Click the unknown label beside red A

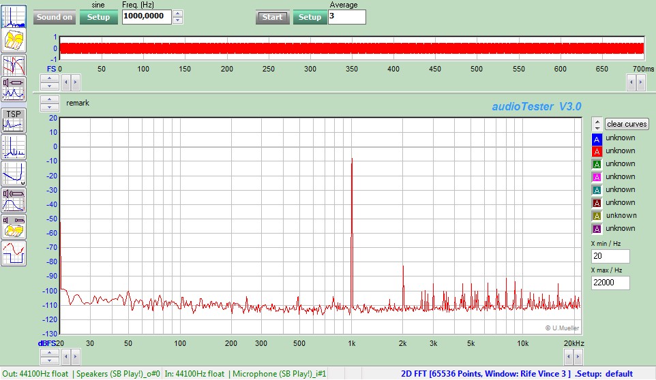click(x=621, y=151)
